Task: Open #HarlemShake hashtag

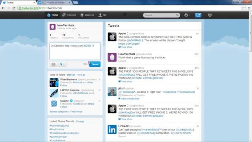Action: click(x=151, y=130)
